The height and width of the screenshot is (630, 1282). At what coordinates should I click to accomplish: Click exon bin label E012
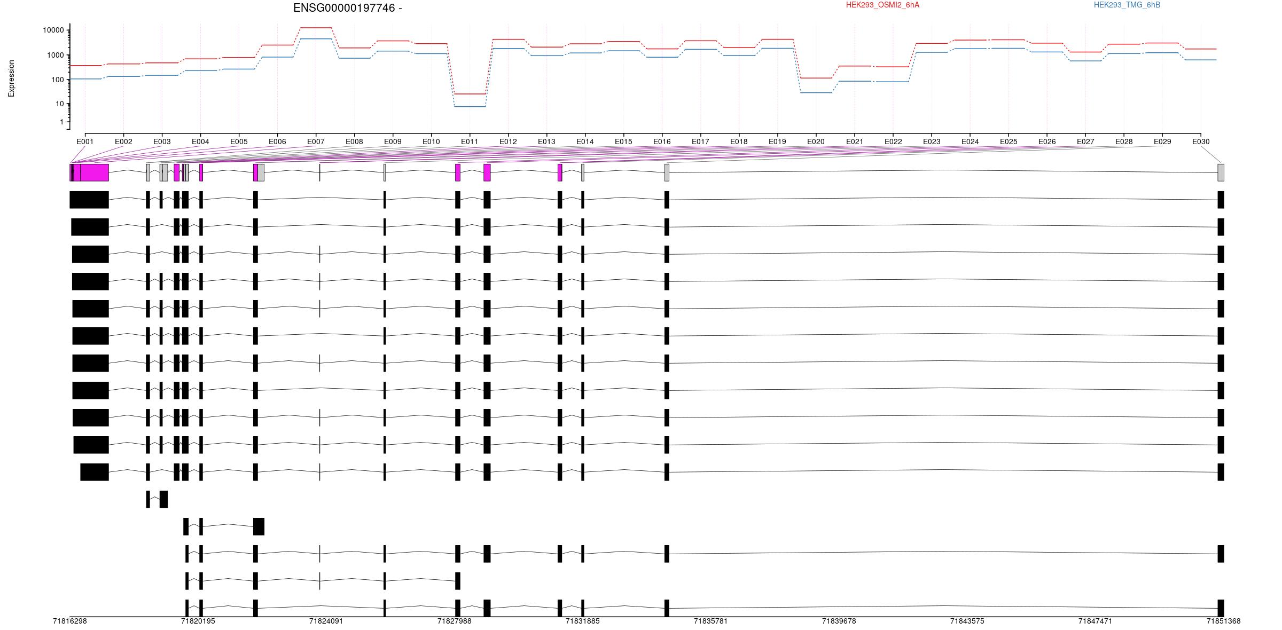coord(508,141)
